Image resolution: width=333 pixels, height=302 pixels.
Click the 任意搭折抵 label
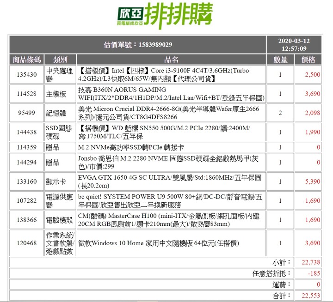point(271,273)
